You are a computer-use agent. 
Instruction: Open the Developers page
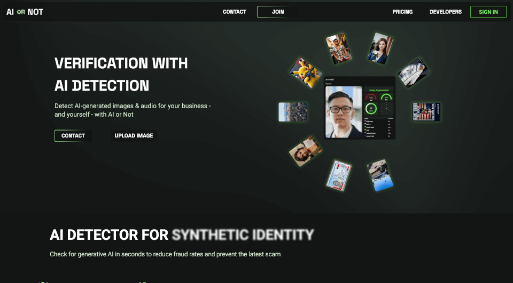[445, 12]
